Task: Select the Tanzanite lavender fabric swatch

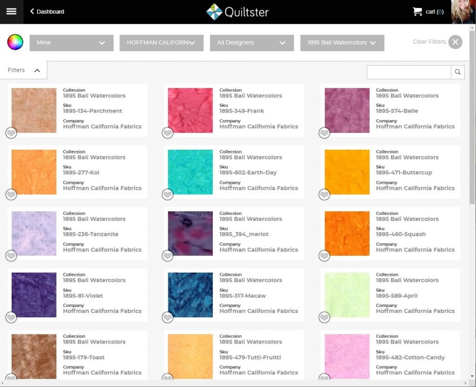Action: tap(34, 234)
